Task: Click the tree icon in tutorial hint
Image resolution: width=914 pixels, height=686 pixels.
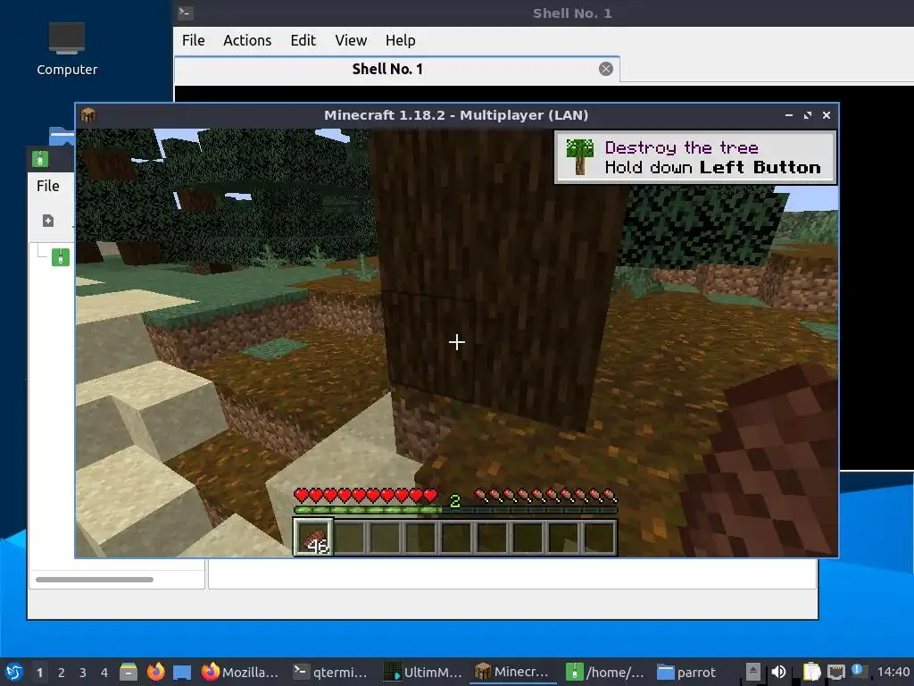Action: pos(579,157)
